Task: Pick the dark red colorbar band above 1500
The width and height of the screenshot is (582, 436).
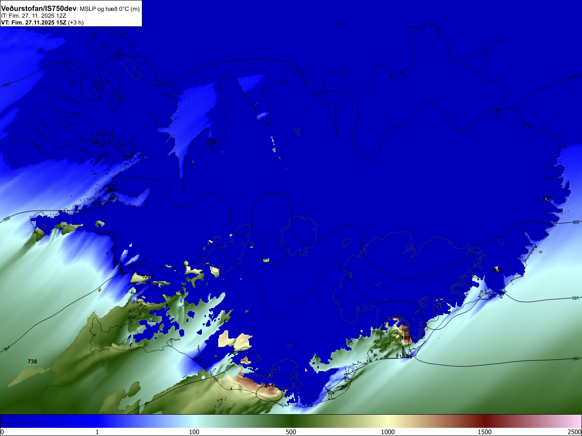Action: click(485, 421)
